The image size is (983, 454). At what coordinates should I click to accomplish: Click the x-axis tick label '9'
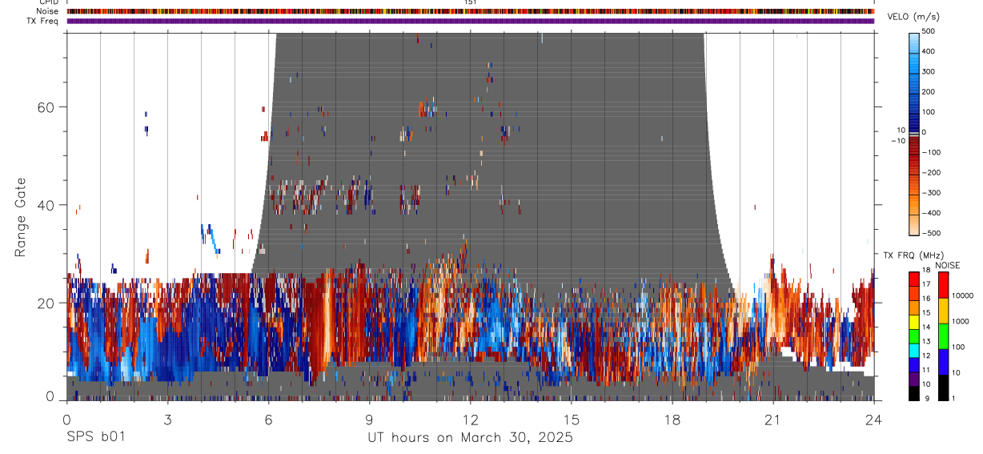tap(369, 419)
